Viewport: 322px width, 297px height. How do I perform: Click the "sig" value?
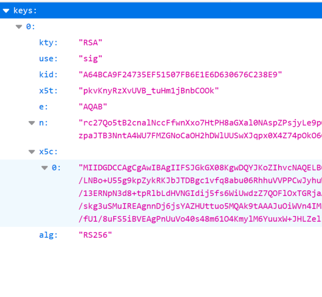click(91, 59)
